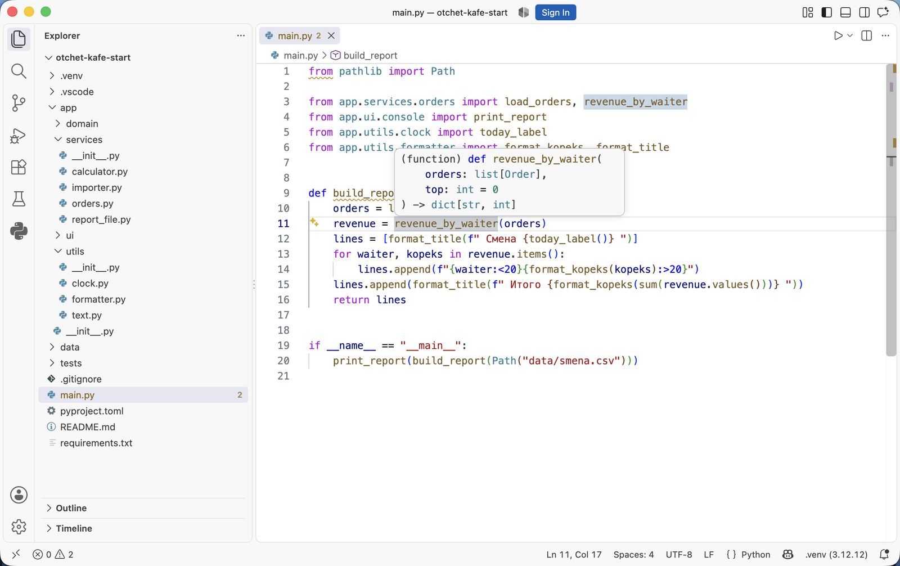
Task: Toggle the Primary Side Bar
Action: 827,12
